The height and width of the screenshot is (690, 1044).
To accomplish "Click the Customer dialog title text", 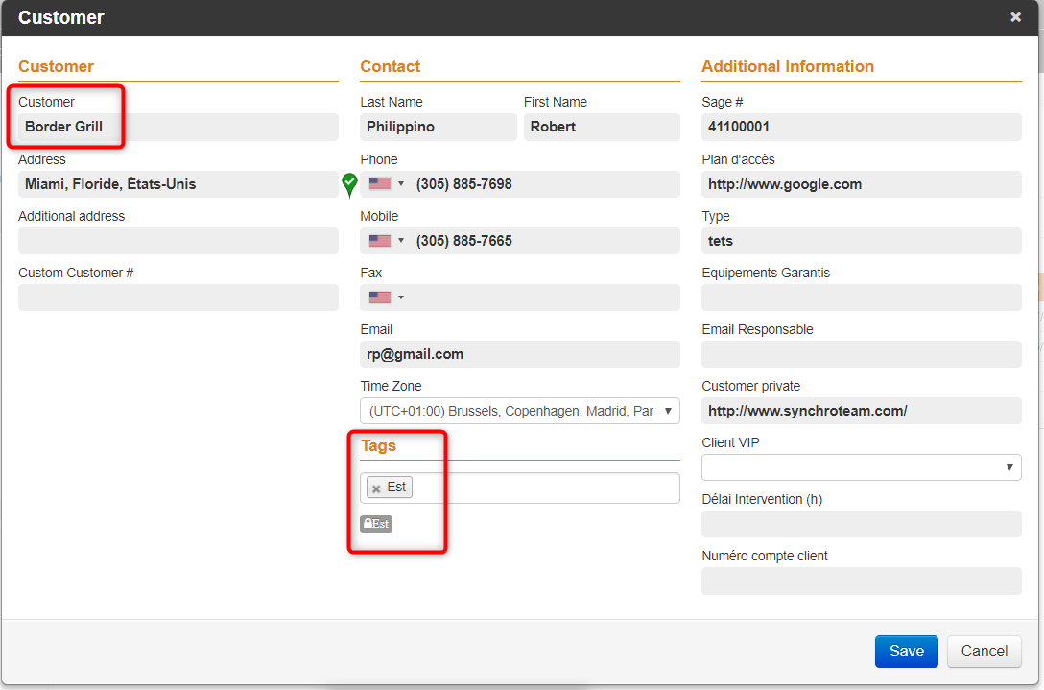I will (61, 17).
